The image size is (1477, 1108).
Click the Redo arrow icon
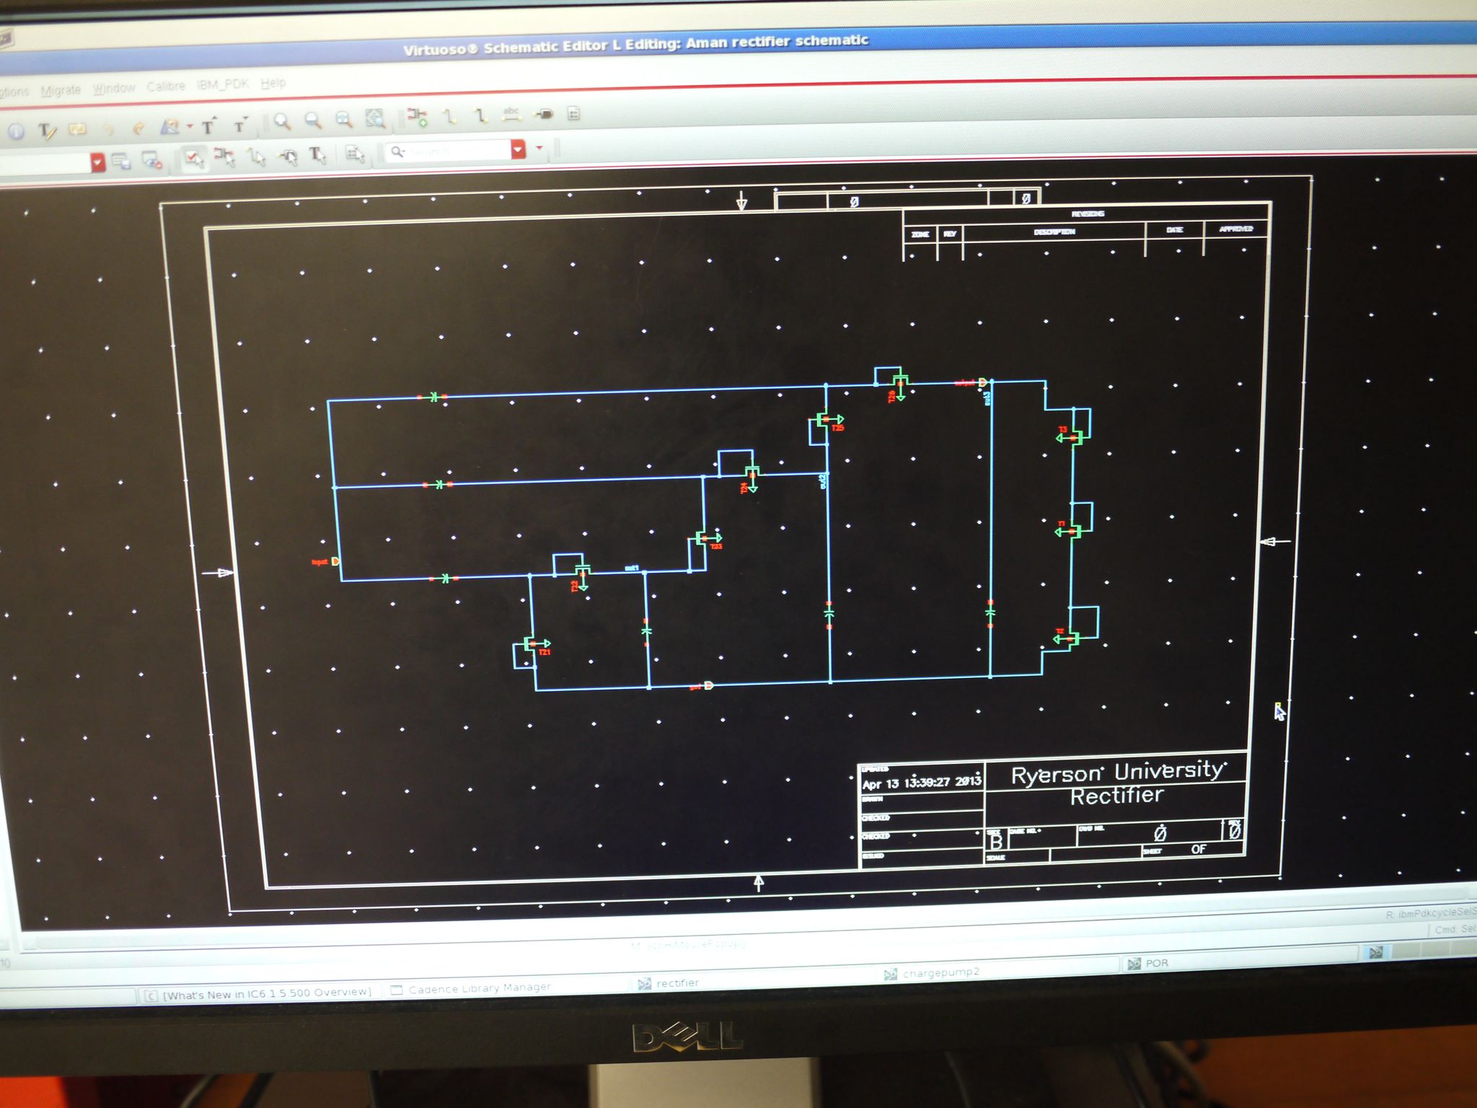point(138,128)
